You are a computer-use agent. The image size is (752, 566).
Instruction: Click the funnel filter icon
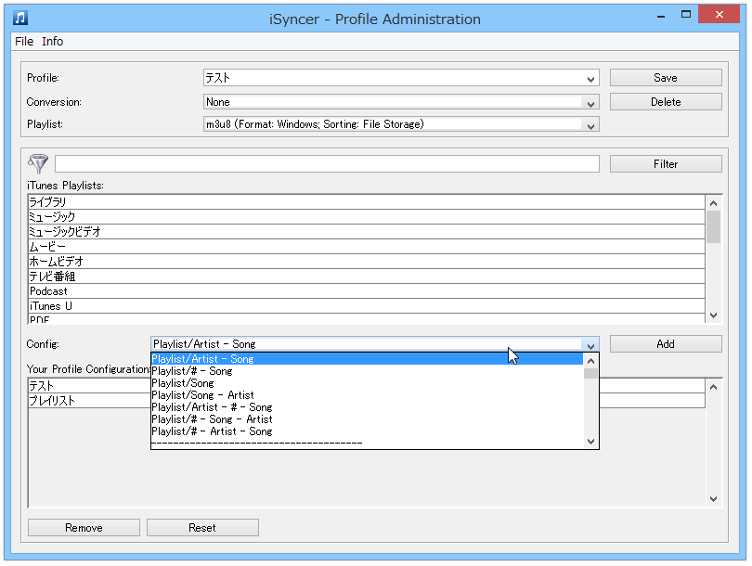(x=38, y=163)
